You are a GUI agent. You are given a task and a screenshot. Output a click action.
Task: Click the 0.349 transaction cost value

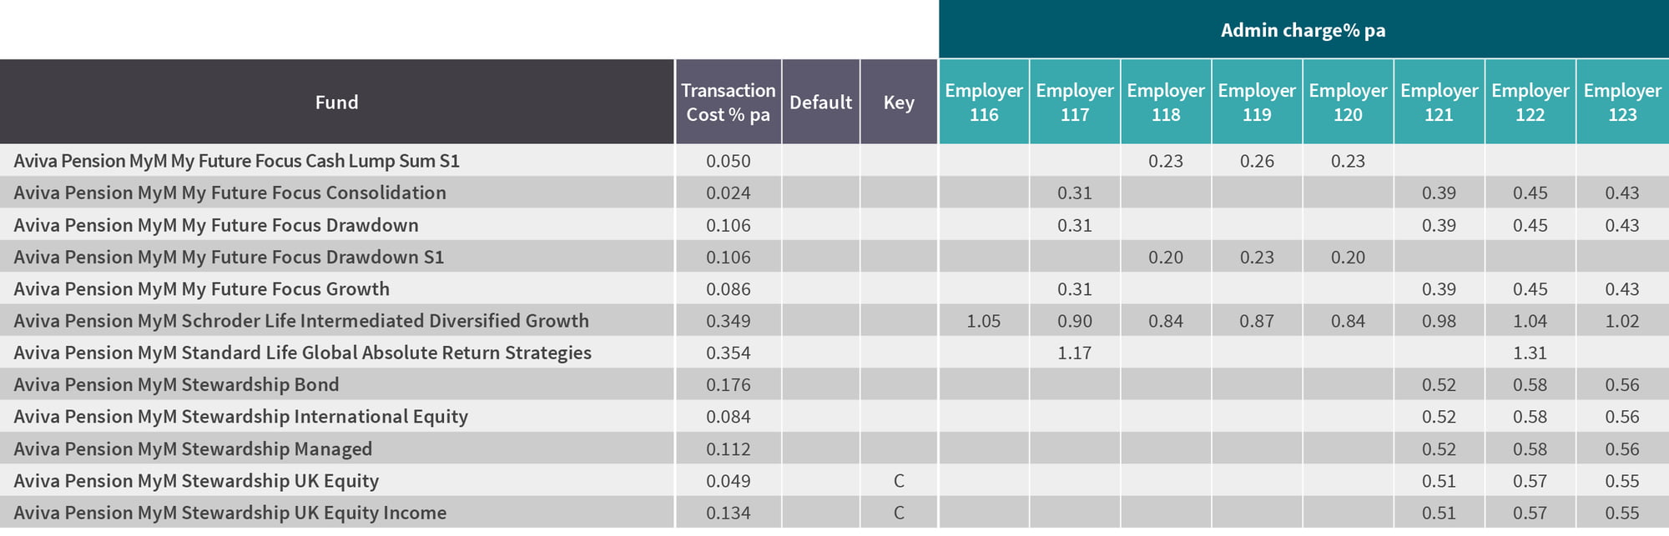tap(729, 321)
